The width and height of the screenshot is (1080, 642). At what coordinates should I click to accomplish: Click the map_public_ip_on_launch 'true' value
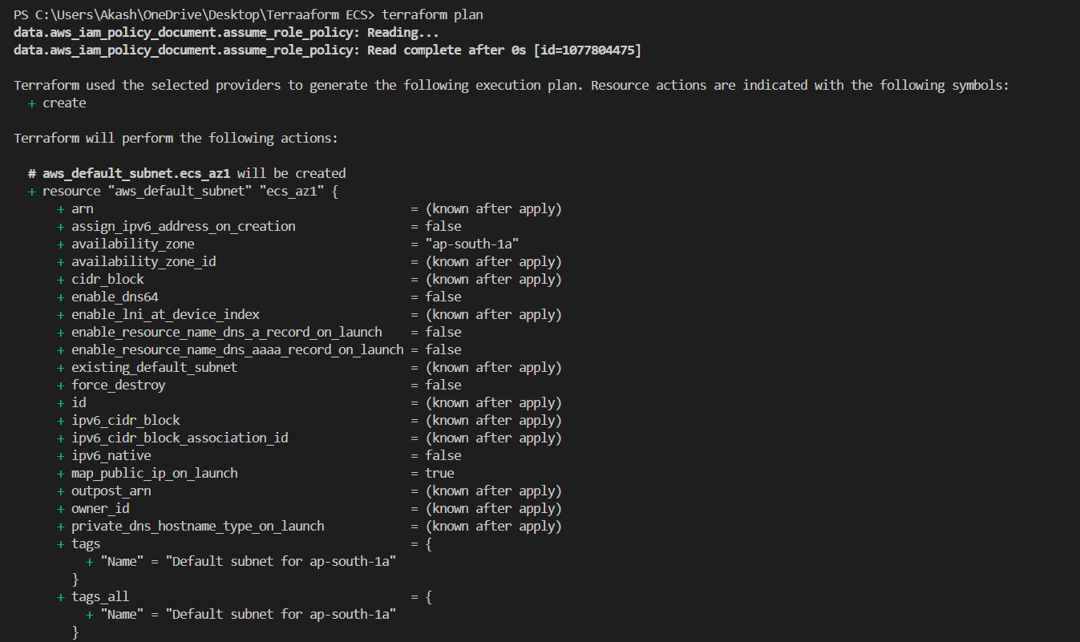point(440,473)
